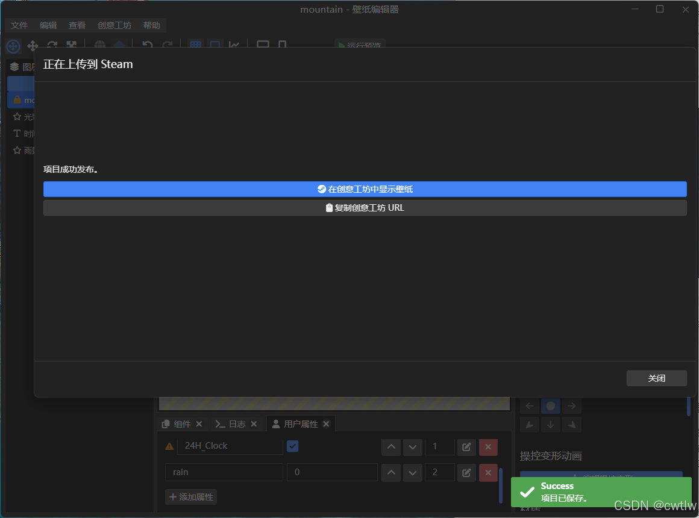Click the rain order field showing 2
The height and width of the screenshot is (518, 699).
tap(440, 473)
